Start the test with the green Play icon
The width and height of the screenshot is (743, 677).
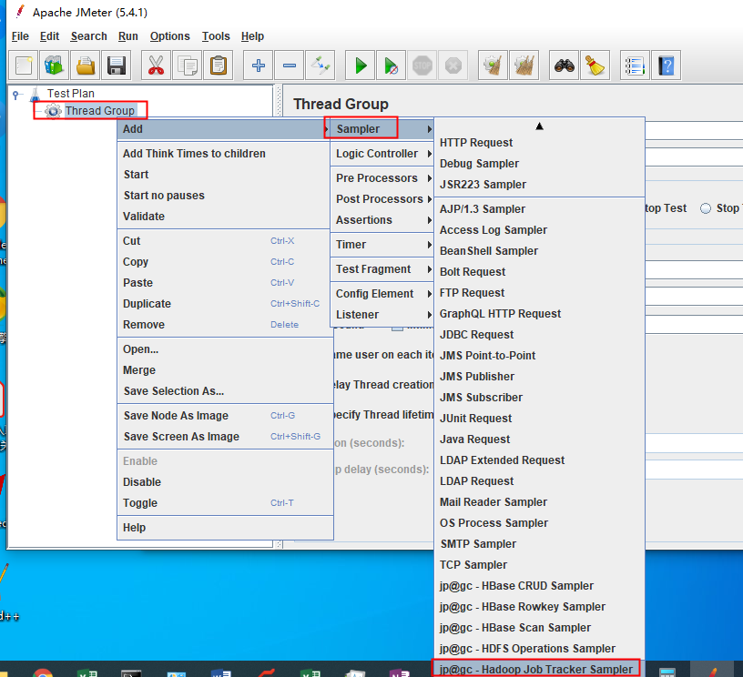click(359, 65)
